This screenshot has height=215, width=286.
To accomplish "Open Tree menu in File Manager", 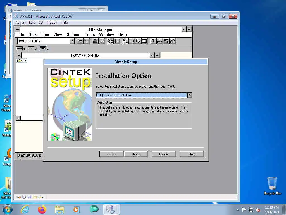I will pyautogui.click(x=45, y=34).
